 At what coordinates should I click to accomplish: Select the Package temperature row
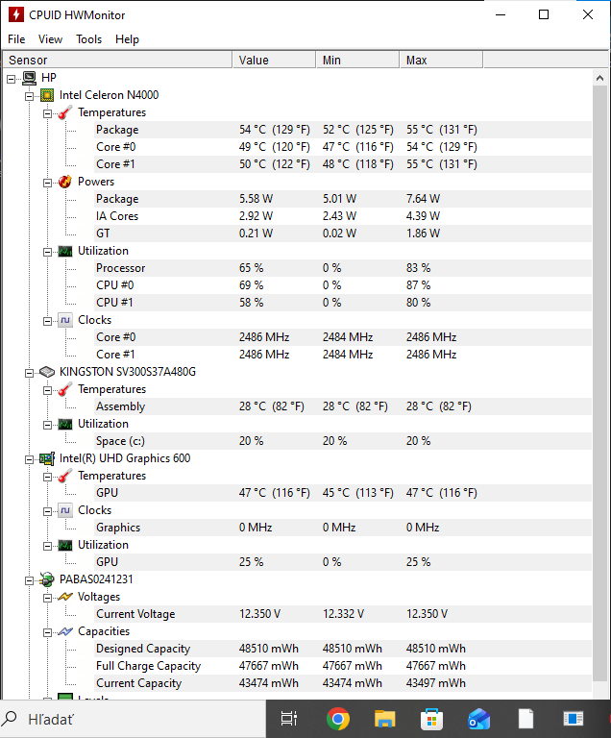click(x=117, y=130)
